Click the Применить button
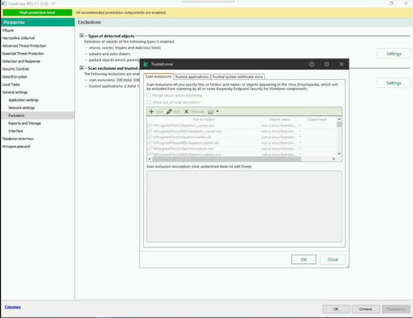This screenshot has height=318, width=413. pos(396,309)
